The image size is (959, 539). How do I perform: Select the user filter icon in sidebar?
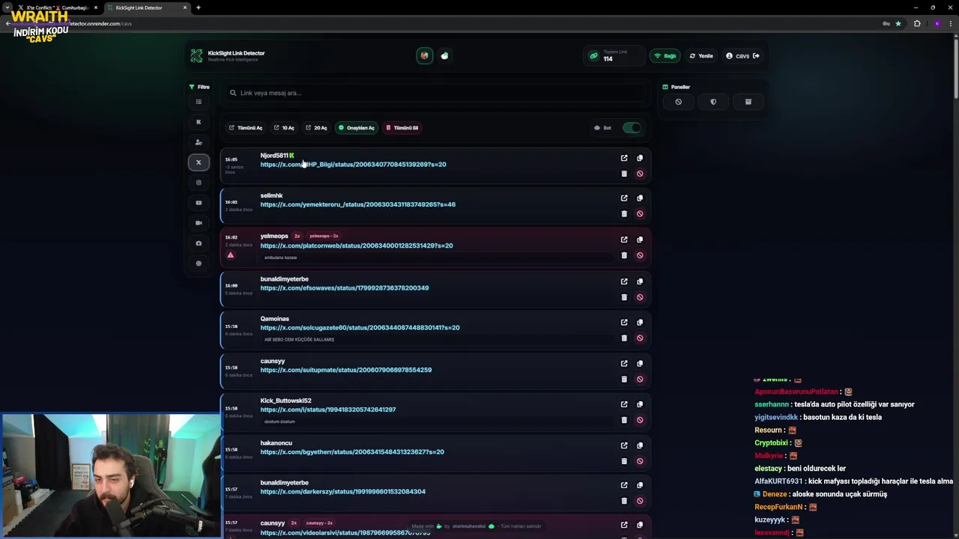pos(199,142)
